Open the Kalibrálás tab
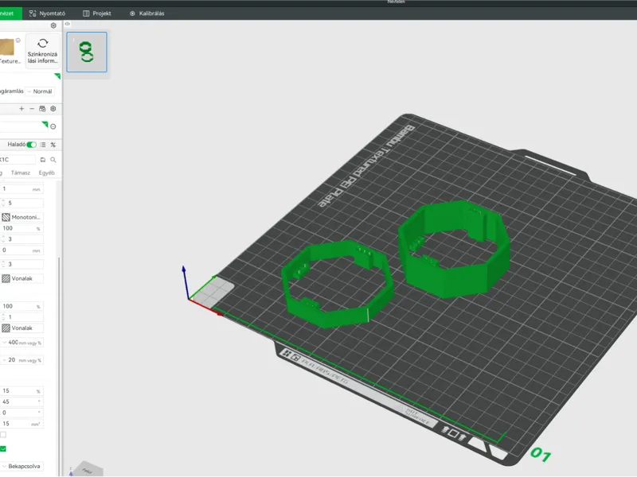637x477 pixels. 147,14
